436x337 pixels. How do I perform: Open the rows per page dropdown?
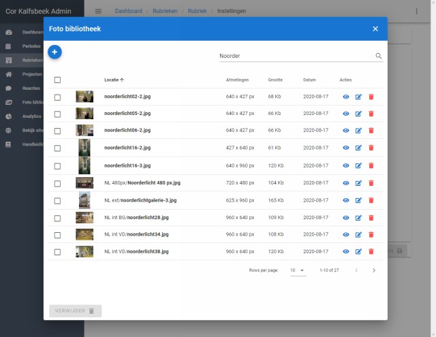(298, 270)
